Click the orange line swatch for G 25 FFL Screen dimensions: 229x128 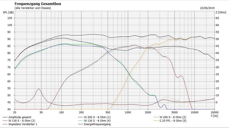tap(156, 121)
